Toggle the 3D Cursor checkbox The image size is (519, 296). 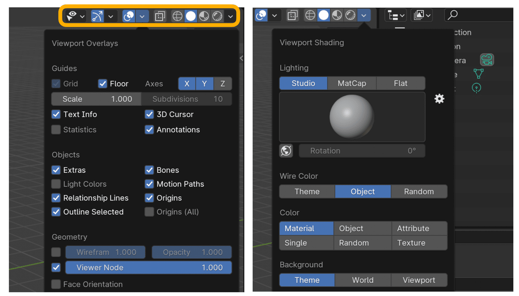point(149,115)
